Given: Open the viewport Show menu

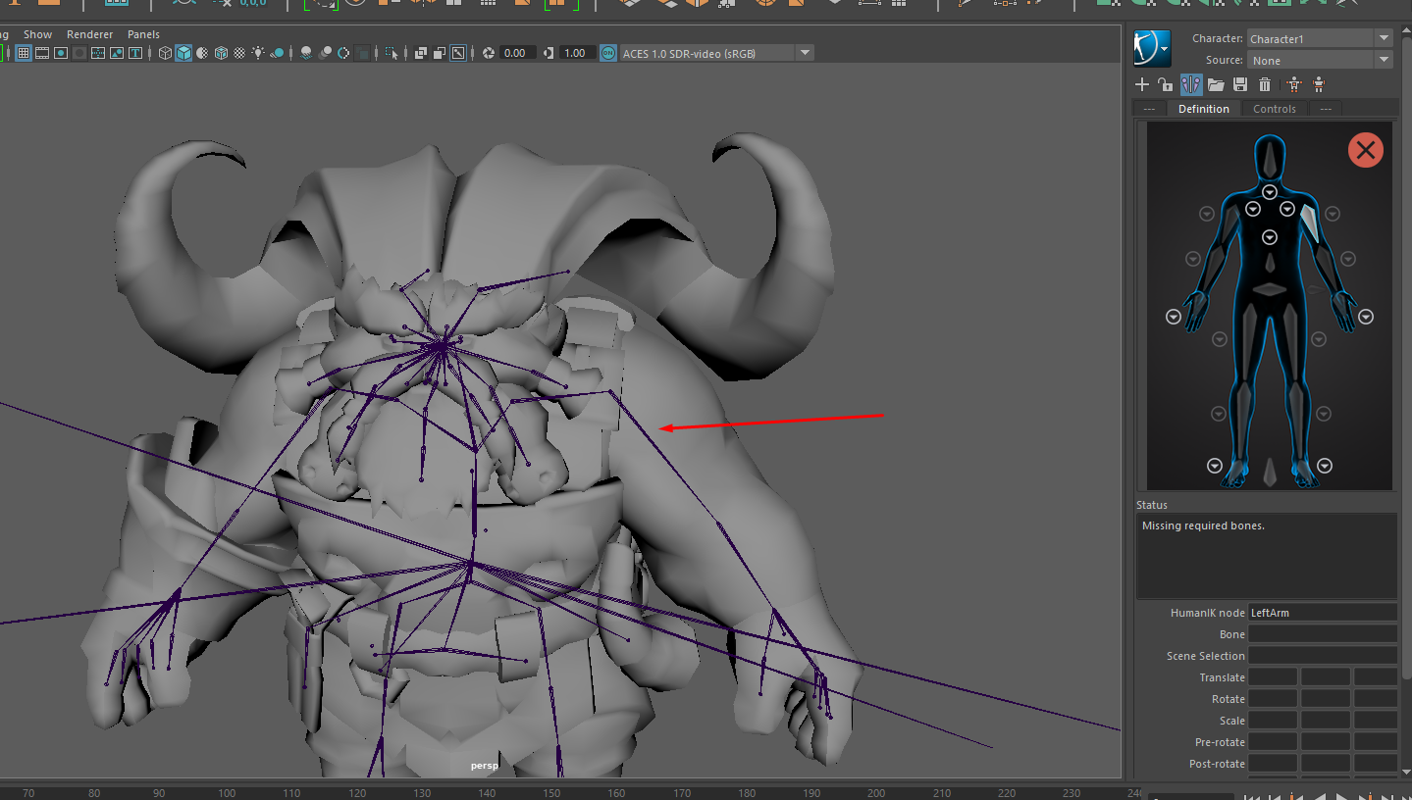Looking at the screenshot, I should click(37, 34).
